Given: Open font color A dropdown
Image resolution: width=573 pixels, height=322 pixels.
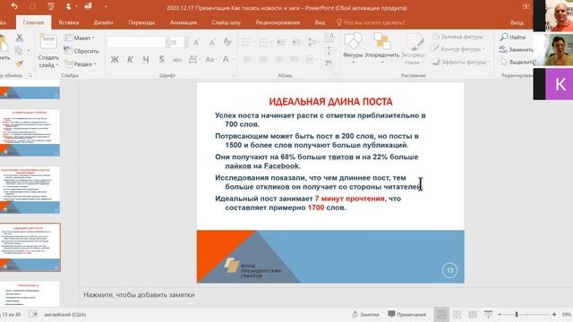Looking at the screenshot, I should click(228, 59).
